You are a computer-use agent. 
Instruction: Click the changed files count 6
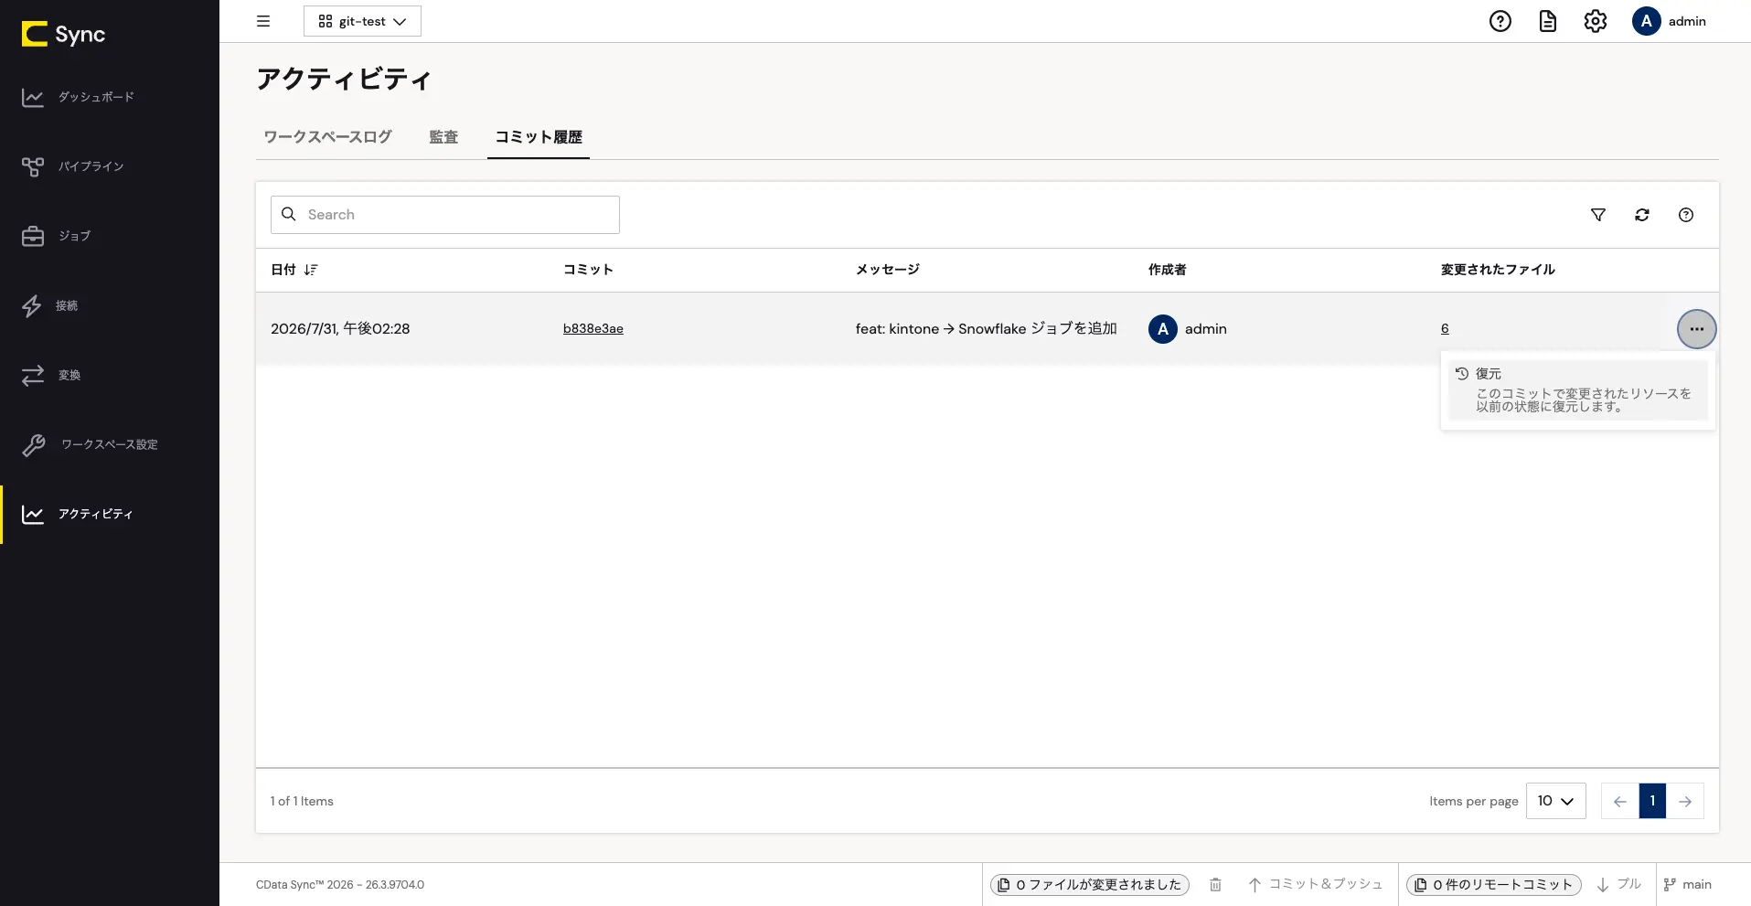click(x=1445, y=329)
